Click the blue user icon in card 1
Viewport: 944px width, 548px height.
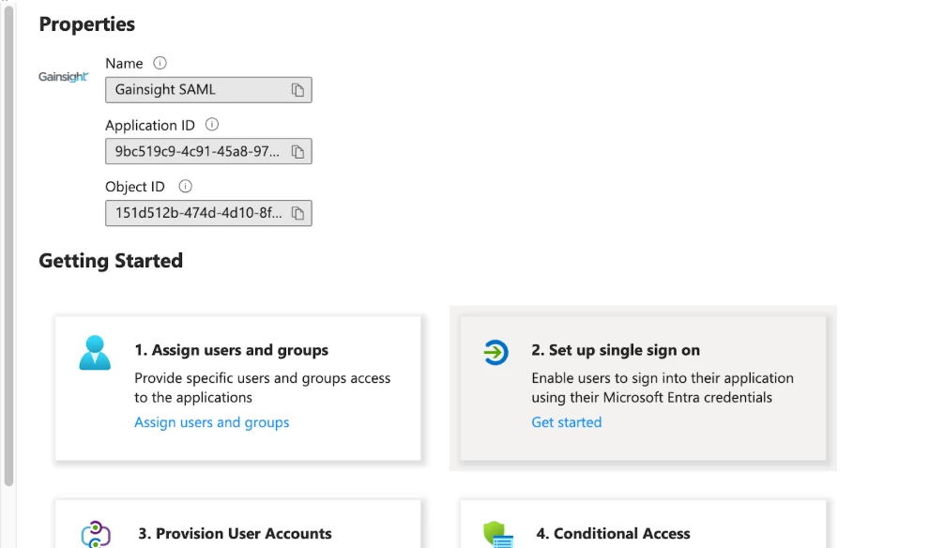click(95, 352)
